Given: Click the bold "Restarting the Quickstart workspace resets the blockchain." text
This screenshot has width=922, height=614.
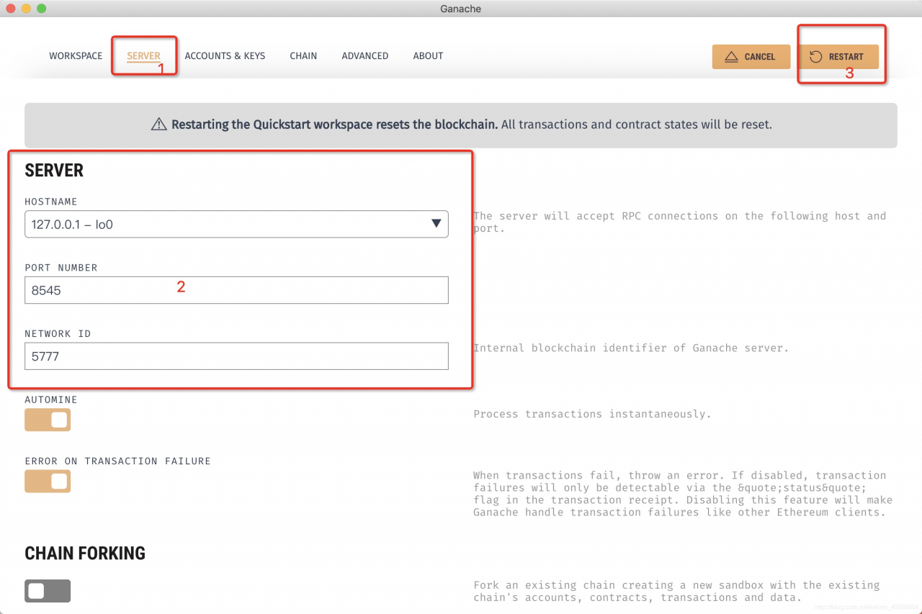Looking at the screenshot, I should click(334, 125).
